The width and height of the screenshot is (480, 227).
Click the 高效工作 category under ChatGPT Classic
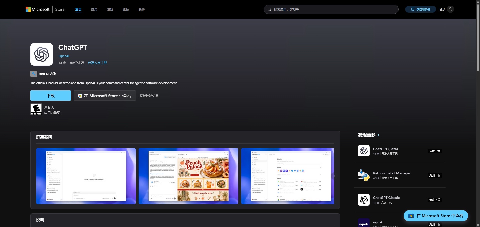point(386,203)
